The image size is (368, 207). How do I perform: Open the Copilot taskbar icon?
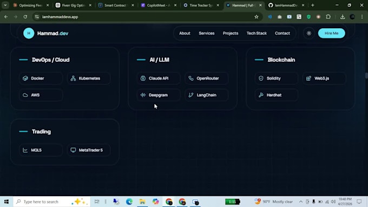(x=156, y=202)
